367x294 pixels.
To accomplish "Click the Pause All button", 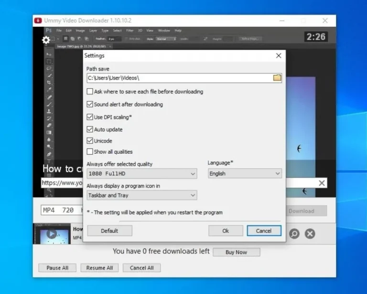I will click(57, 268).
